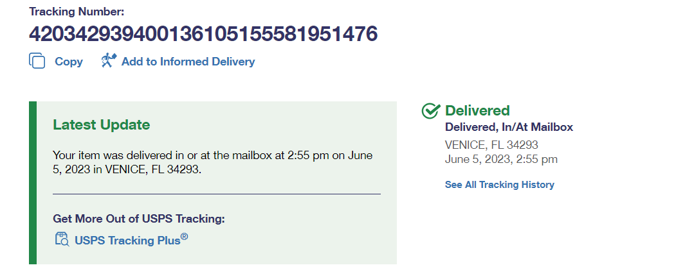The height and width of the screenshot is (272, 685).
Task: Click the green Delivered status heading
Action: [x=477, y=110]
